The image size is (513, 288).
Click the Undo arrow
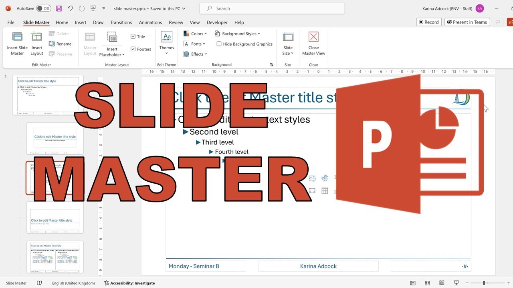pyautogui.click(x=70, y=8)
